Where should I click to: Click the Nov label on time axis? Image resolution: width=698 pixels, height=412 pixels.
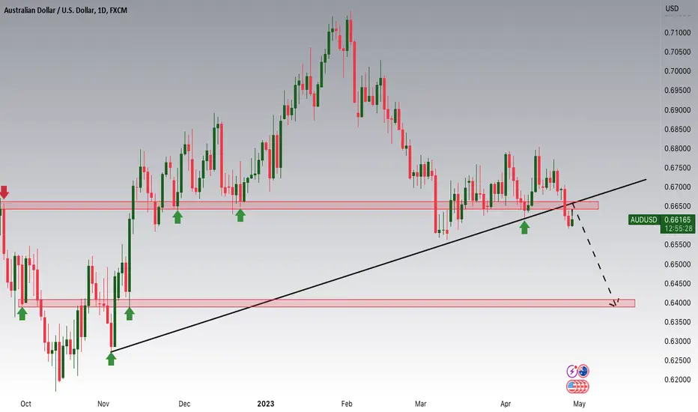pos(103,404)
